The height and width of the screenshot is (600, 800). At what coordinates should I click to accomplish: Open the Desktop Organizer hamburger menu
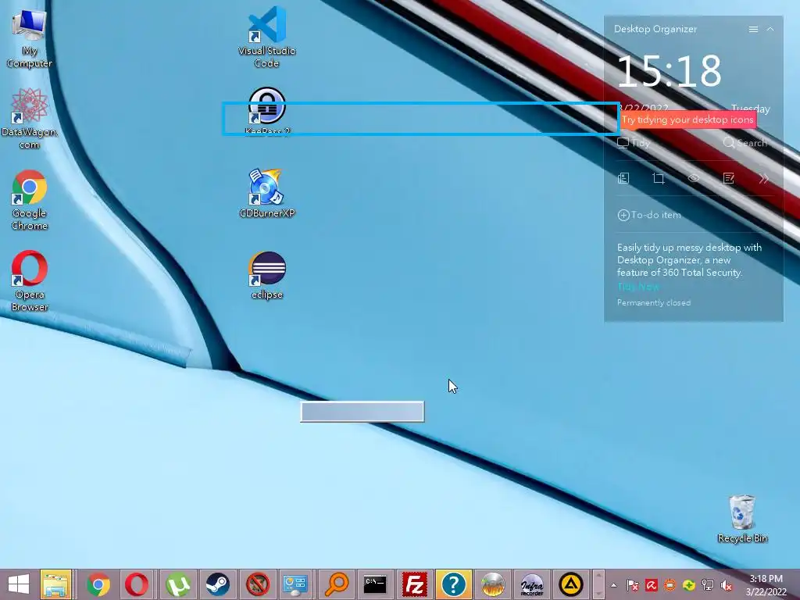coord(753,29)
